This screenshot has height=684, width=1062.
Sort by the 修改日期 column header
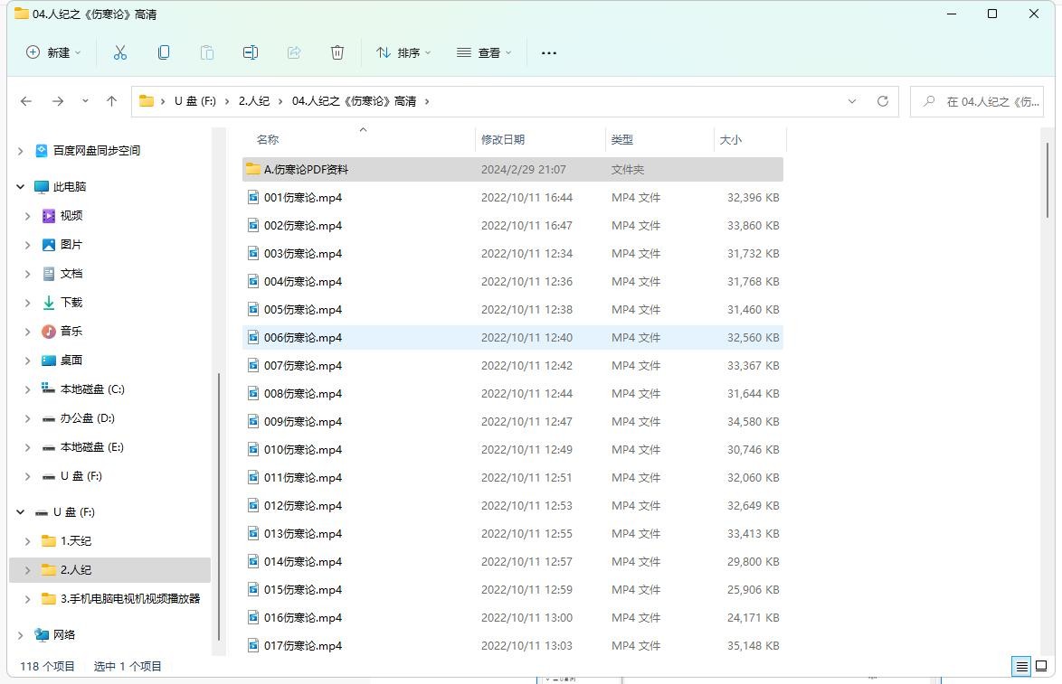coord(503,139)
